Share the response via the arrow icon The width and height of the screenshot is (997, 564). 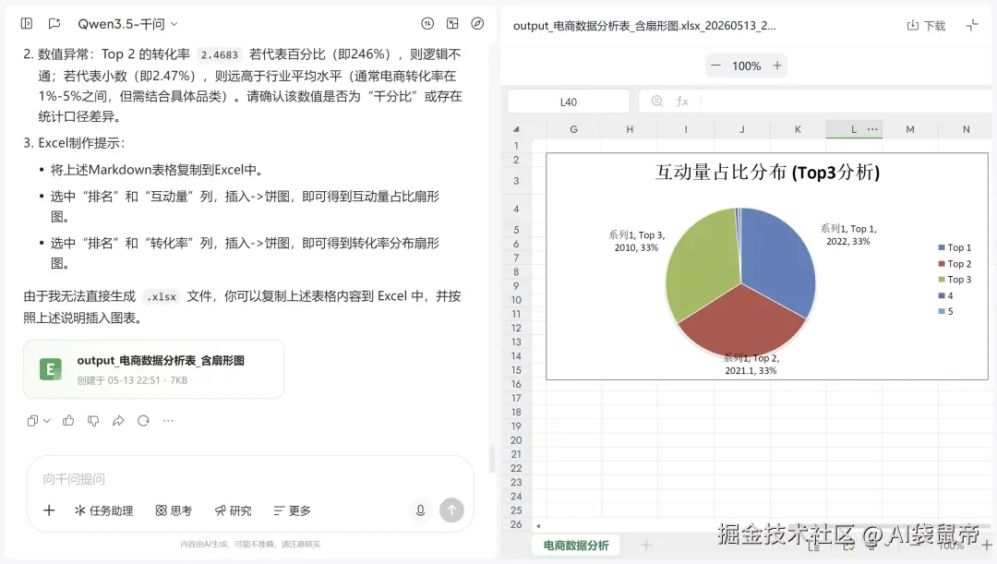point(118,421)
